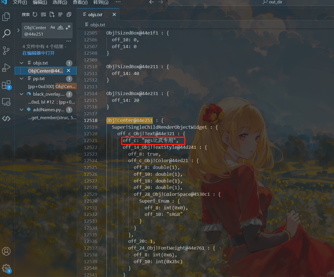Click the VS Code logo icon
This screenshot has height=277, width=334.
[x=4, y=2]
